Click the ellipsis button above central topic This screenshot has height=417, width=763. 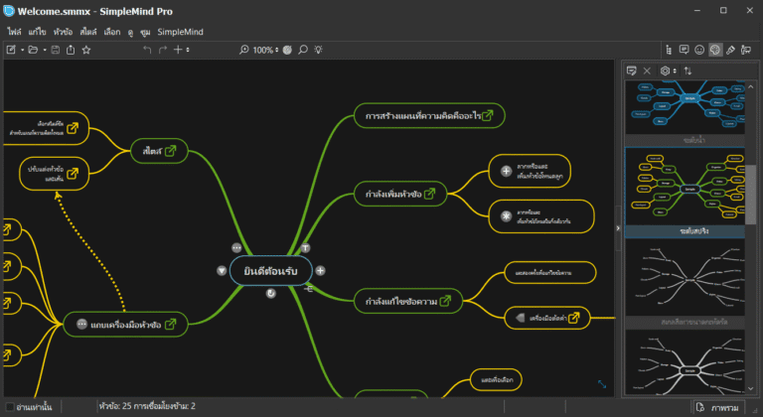pyautogui.click(x=236, y=247)
